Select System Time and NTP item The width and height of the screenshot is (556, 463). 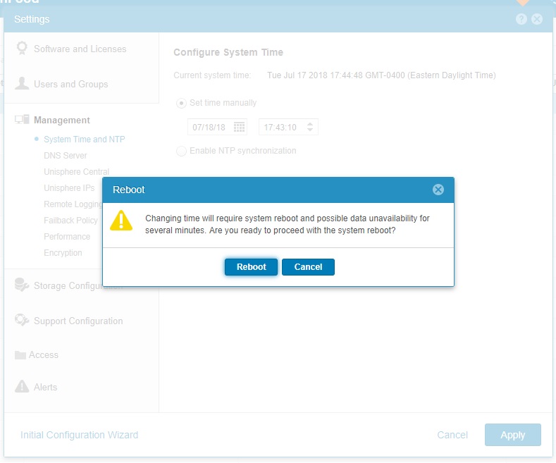tap(84, 140)
